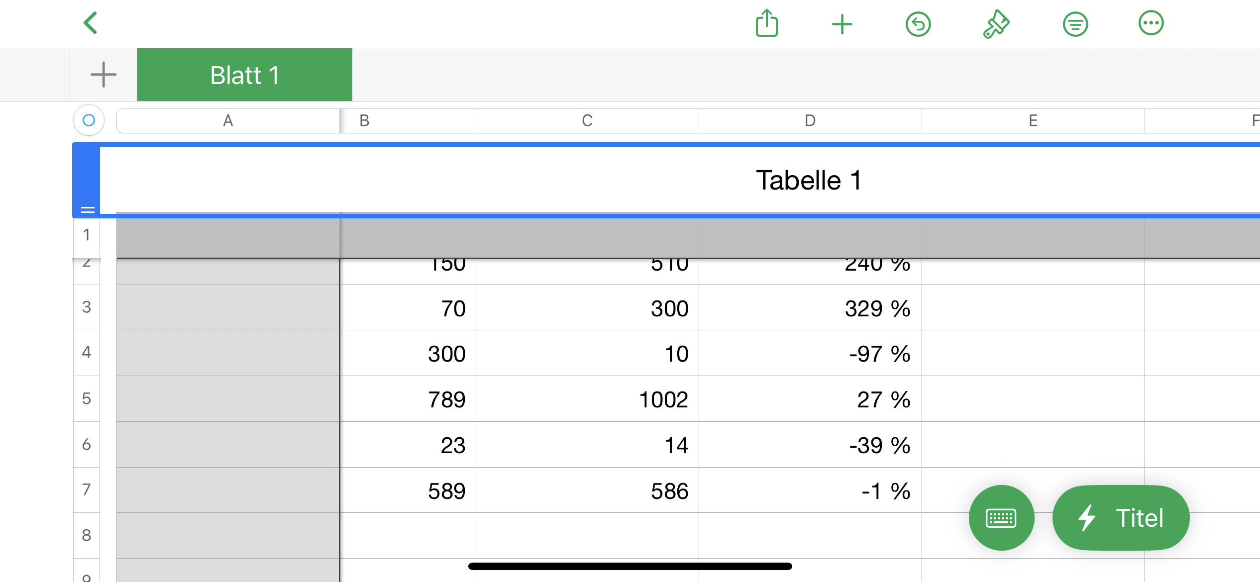Select column D header
This screenshot has height=582, width=1260.
pyautogui.click(x=810, y=120)
